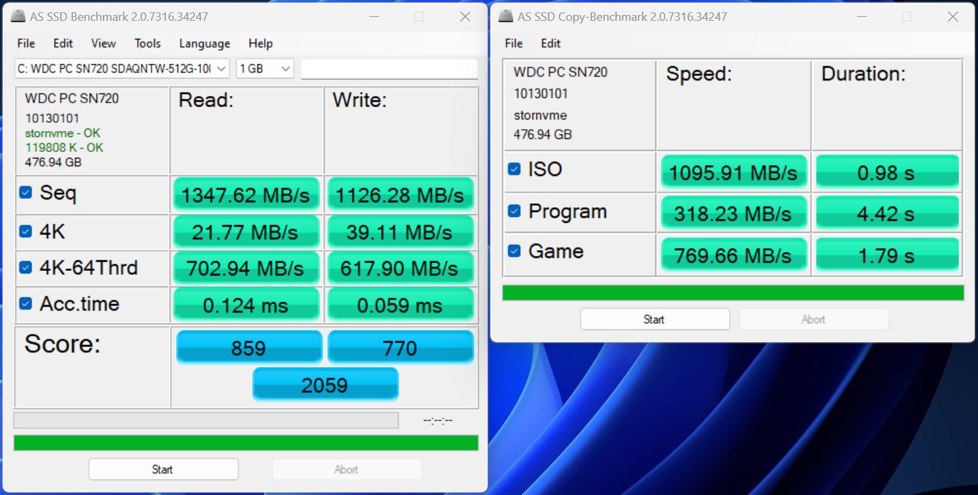This screenshot has width=978, height=495.
Task: Click the Game speed 769.66 MB/s
Action: click(733, 255)
